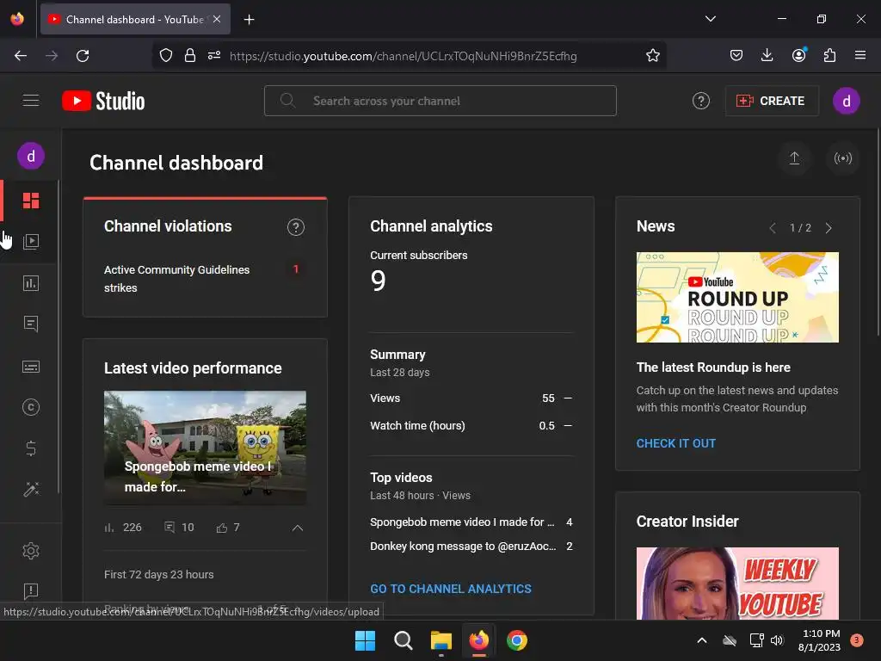The width and height of the screenshot is (881, 661).
Task: Open Donkey kong message top video
Action: 463,547
